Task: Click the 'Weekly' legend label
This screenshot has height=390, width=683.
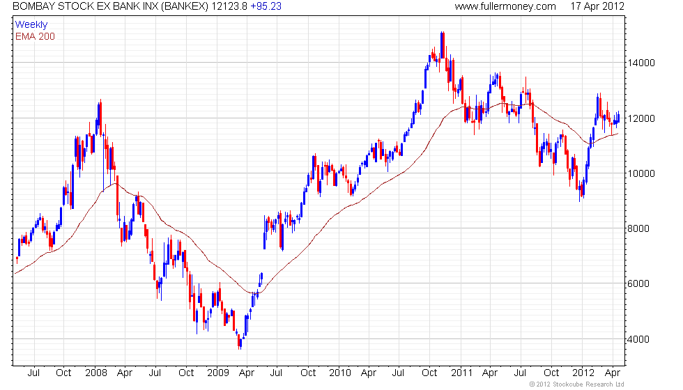Action: coord(31,24)
